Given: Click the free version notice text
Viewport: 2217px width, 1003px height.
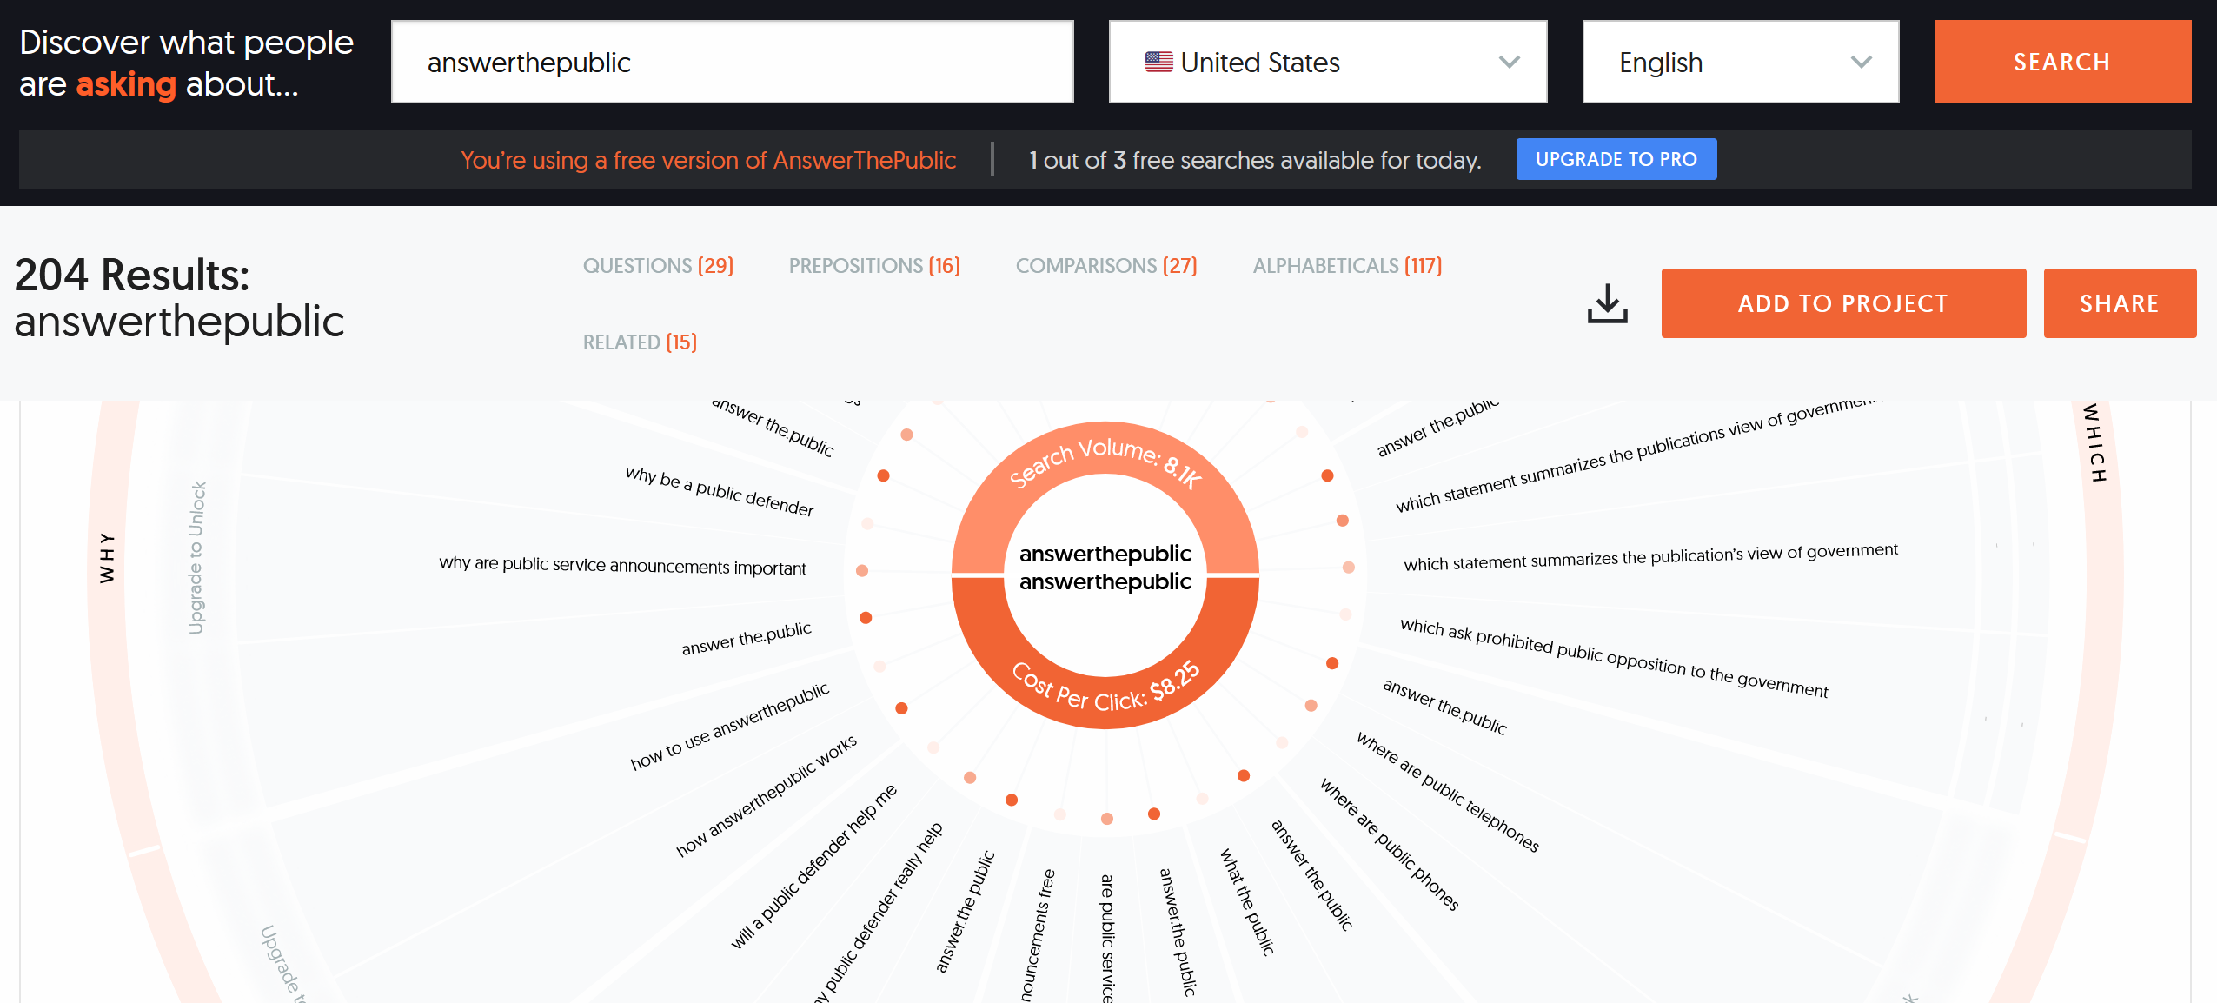Looking at the screenshot, I should [x=708, y=160].
